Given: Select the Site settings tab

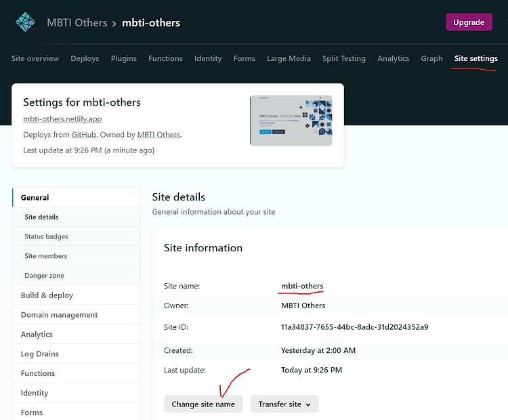Looking at the screenshot, I should (x=476, y=58).
